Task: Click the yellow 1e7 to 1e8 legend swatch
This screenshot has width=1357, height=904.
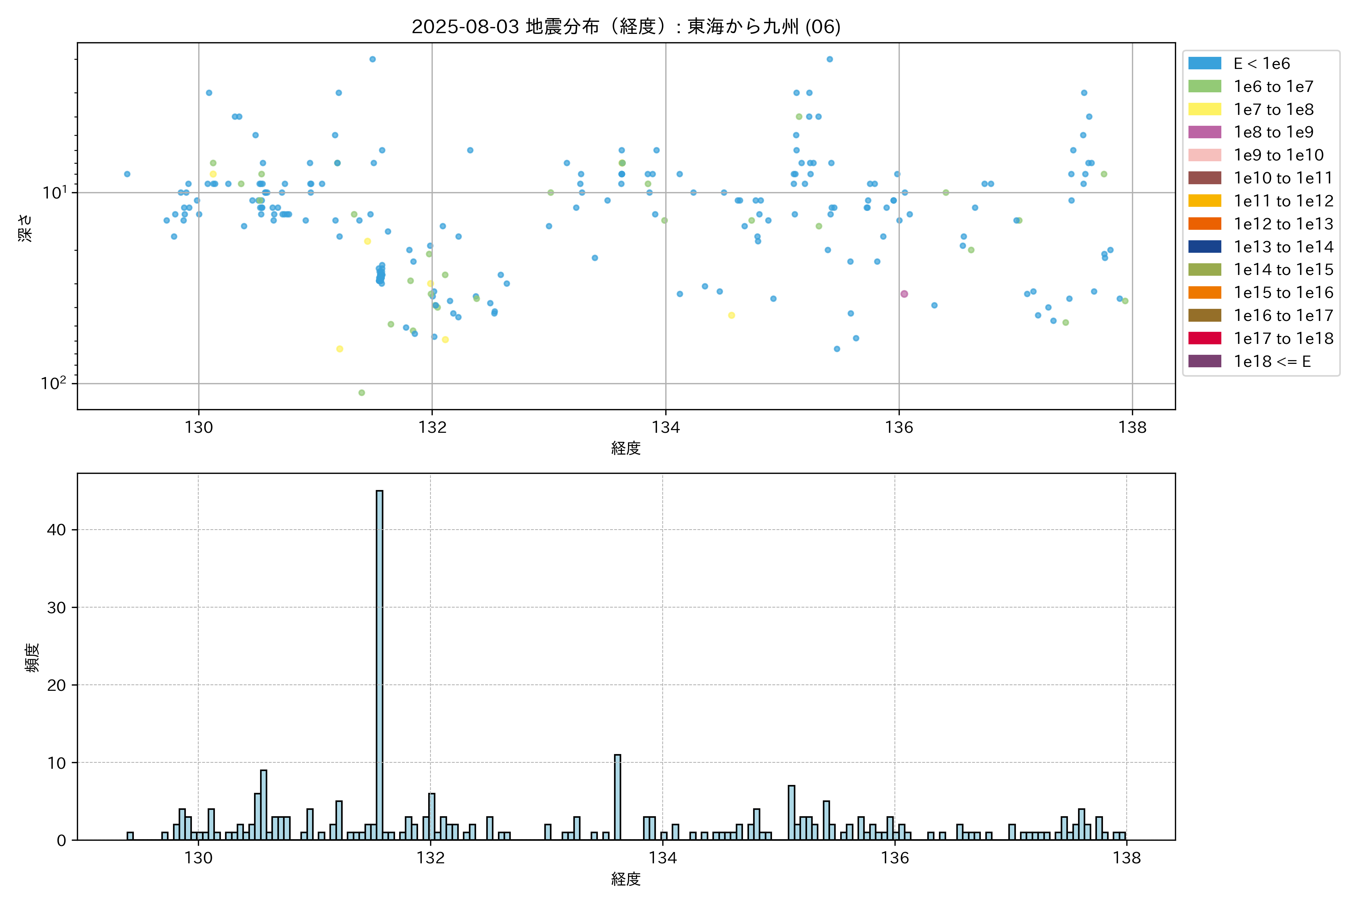Action: [1205, 110]
